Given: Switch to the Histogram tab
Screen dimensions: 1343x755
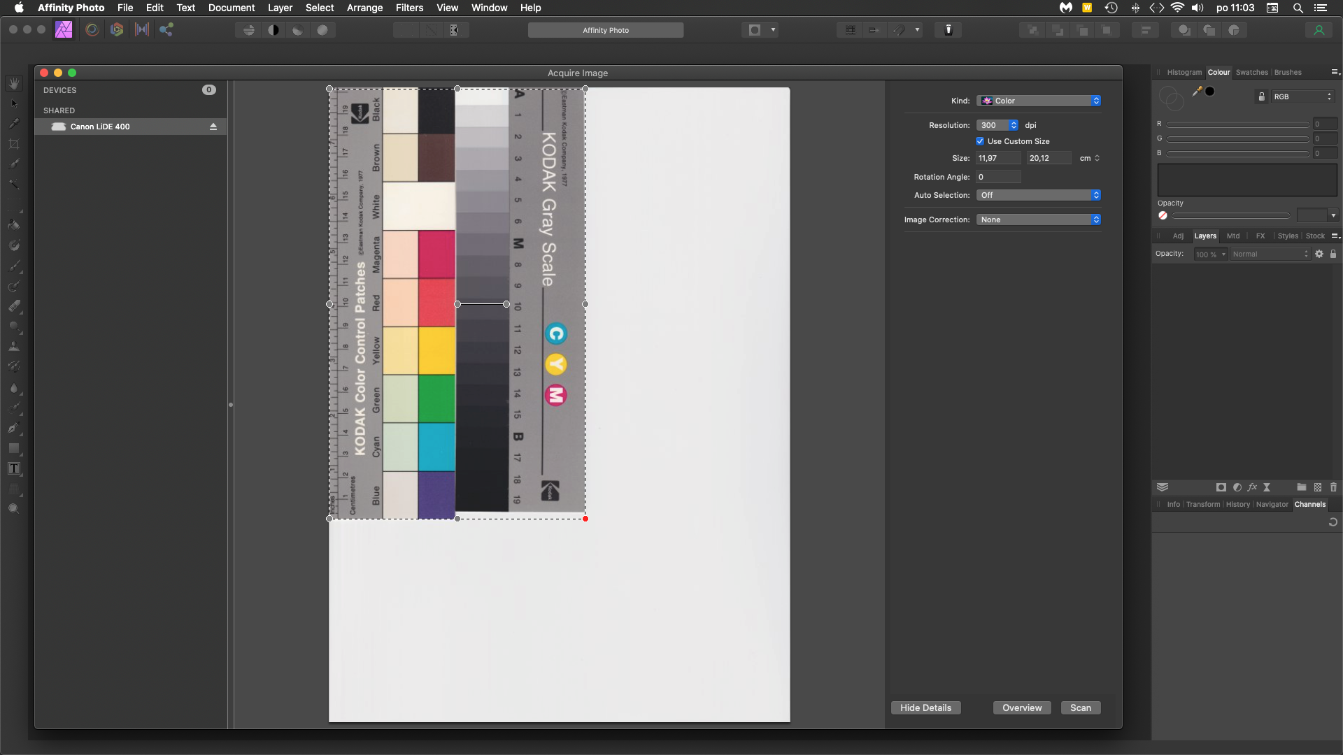Looking at the screenshot, I should (1184, 73).
